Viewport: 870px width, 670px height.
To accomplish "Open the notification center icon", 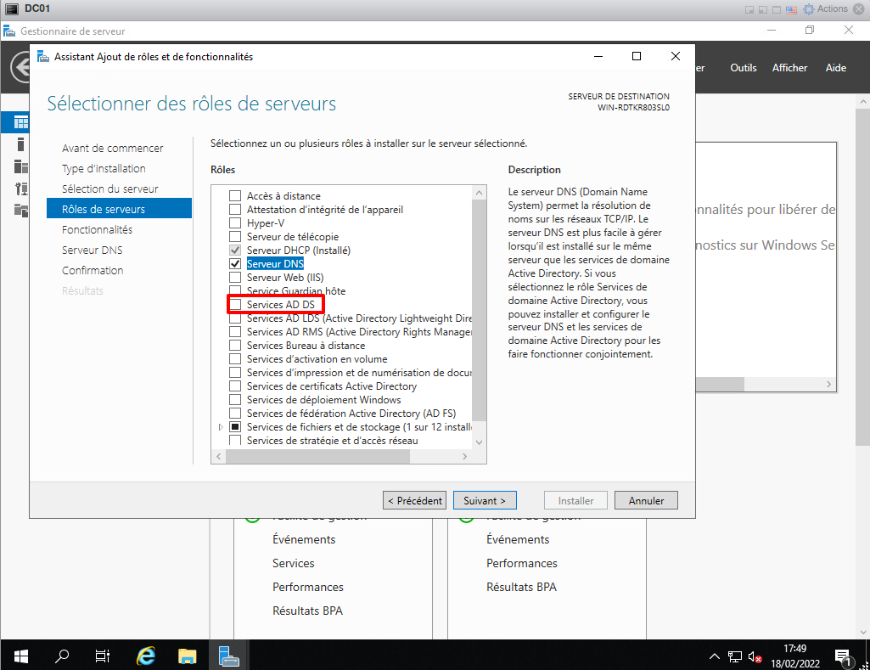I will tap(844, 656).
